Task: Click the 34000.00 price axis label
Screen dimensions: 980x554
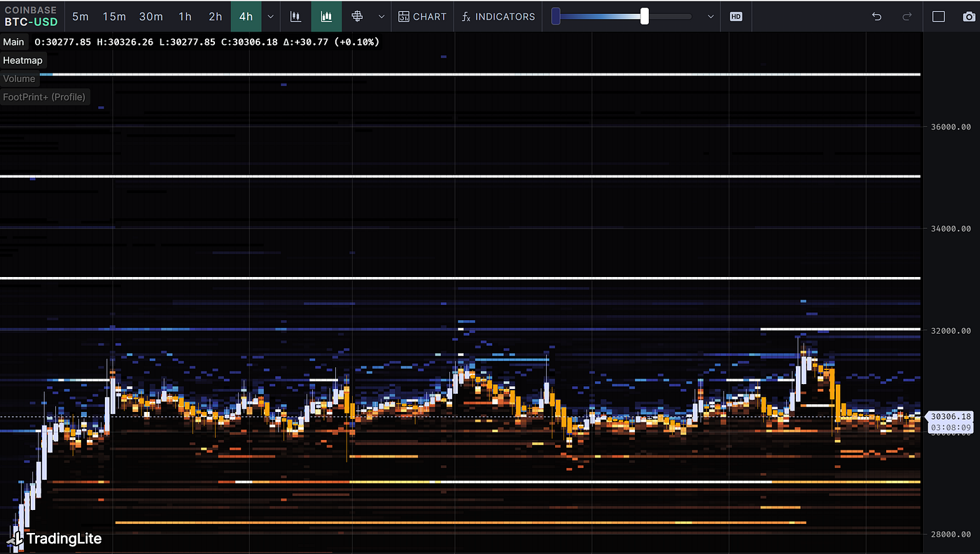Action: click(x=951, y=229)
